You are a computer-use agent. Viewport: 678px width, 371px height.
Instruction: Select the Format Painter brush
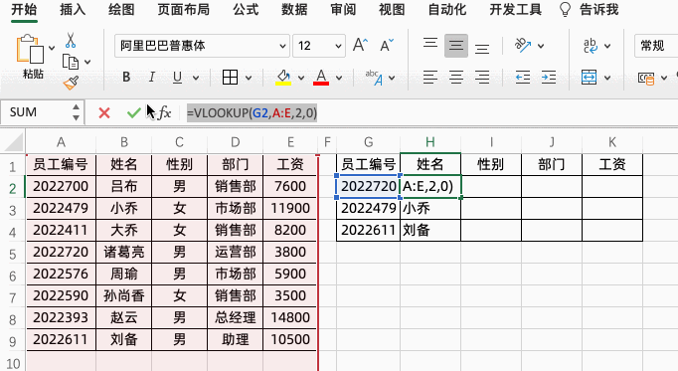(x=71, y=83)
